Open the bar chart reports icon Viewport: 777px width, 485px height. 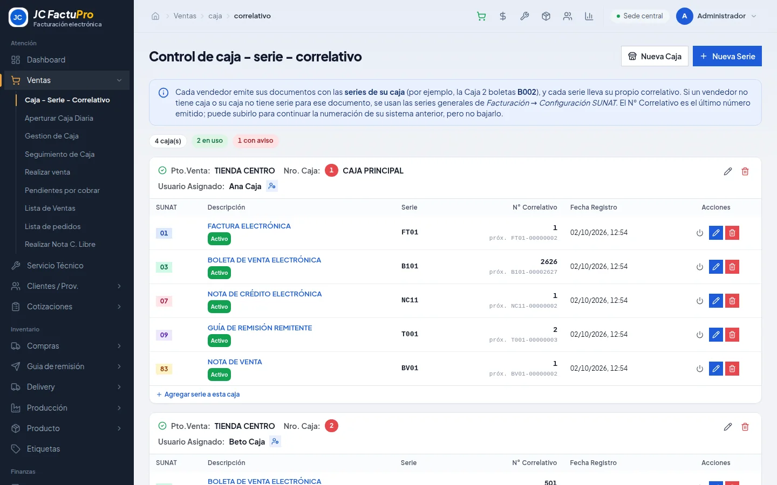(x=589, y=16)
